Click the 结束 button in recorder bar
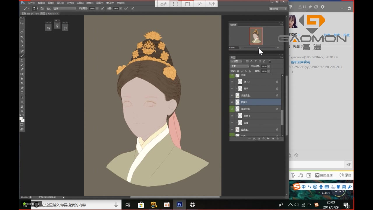 [212, 4]
